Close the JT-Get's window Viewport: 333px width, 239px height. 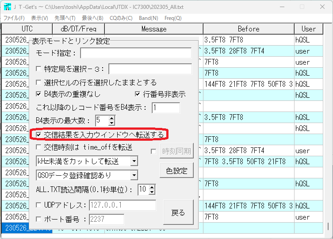click(x=322, y=7)
